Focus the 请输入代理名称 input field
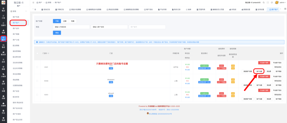 point(71,27)
